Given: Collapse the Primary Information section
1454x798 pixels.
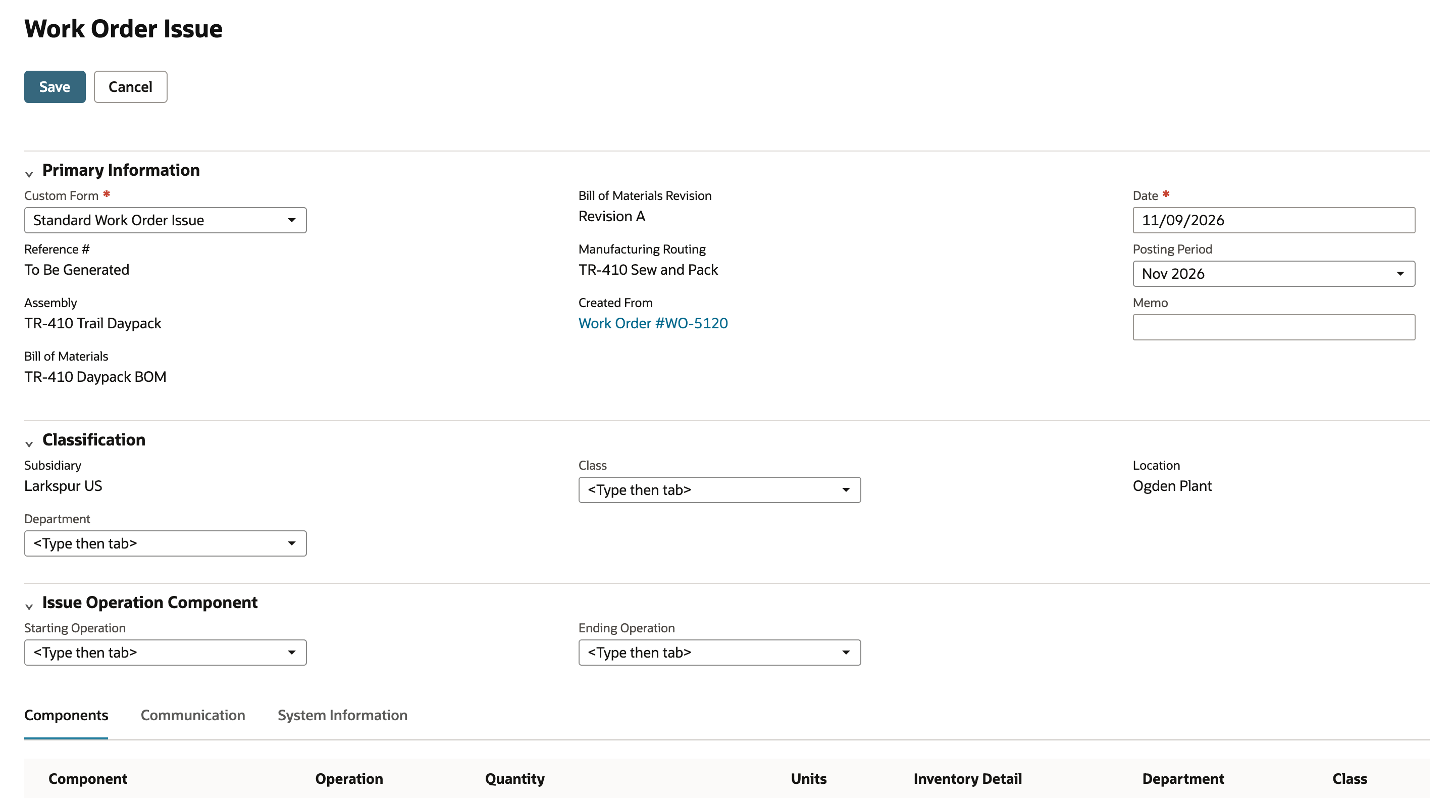Looking at the screenshot, I should [x=29, y=174].
